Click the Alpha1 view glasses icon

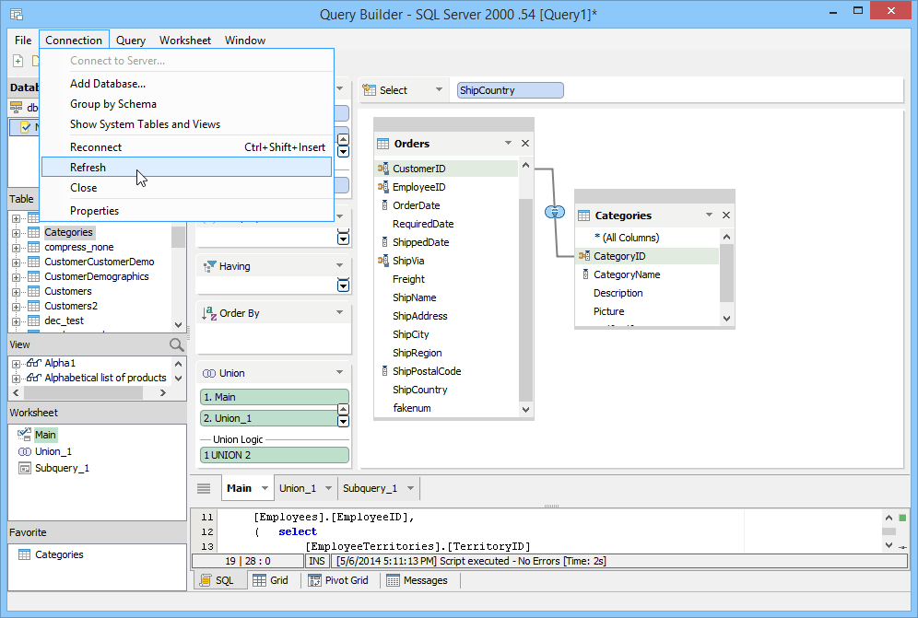point(34,363)
